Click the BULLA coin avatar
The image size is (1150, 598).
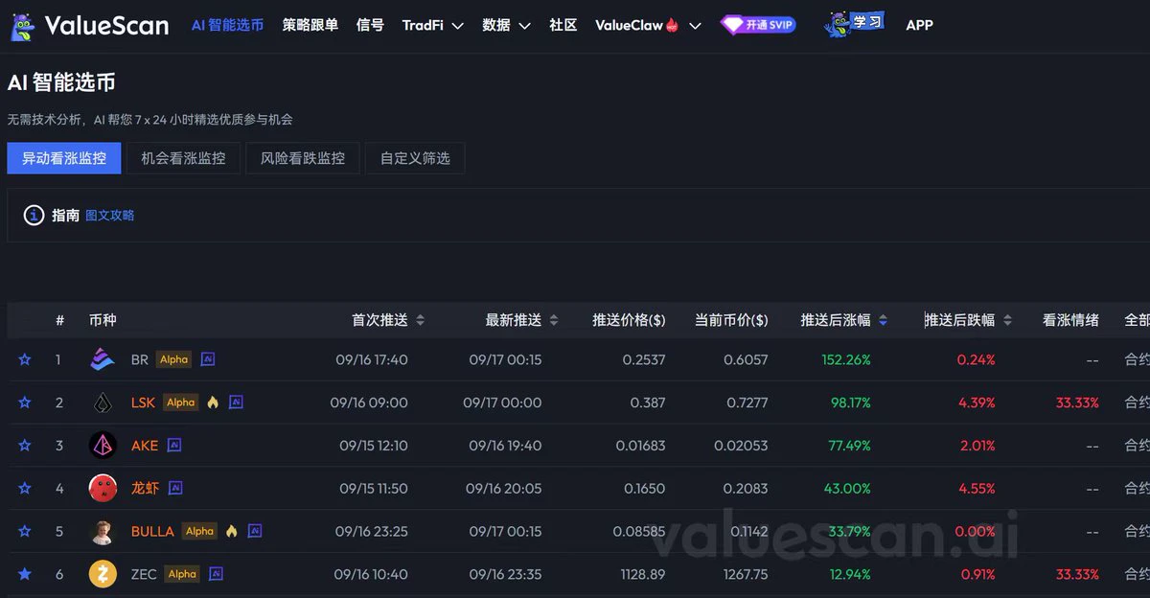pyautogui.click(x=103, y=531)
